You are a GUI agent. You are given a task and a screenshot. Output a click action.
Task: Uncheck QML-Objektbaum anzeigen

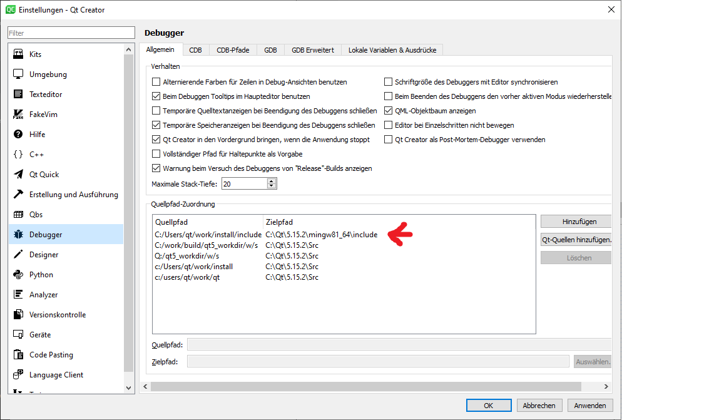(389, 111)
